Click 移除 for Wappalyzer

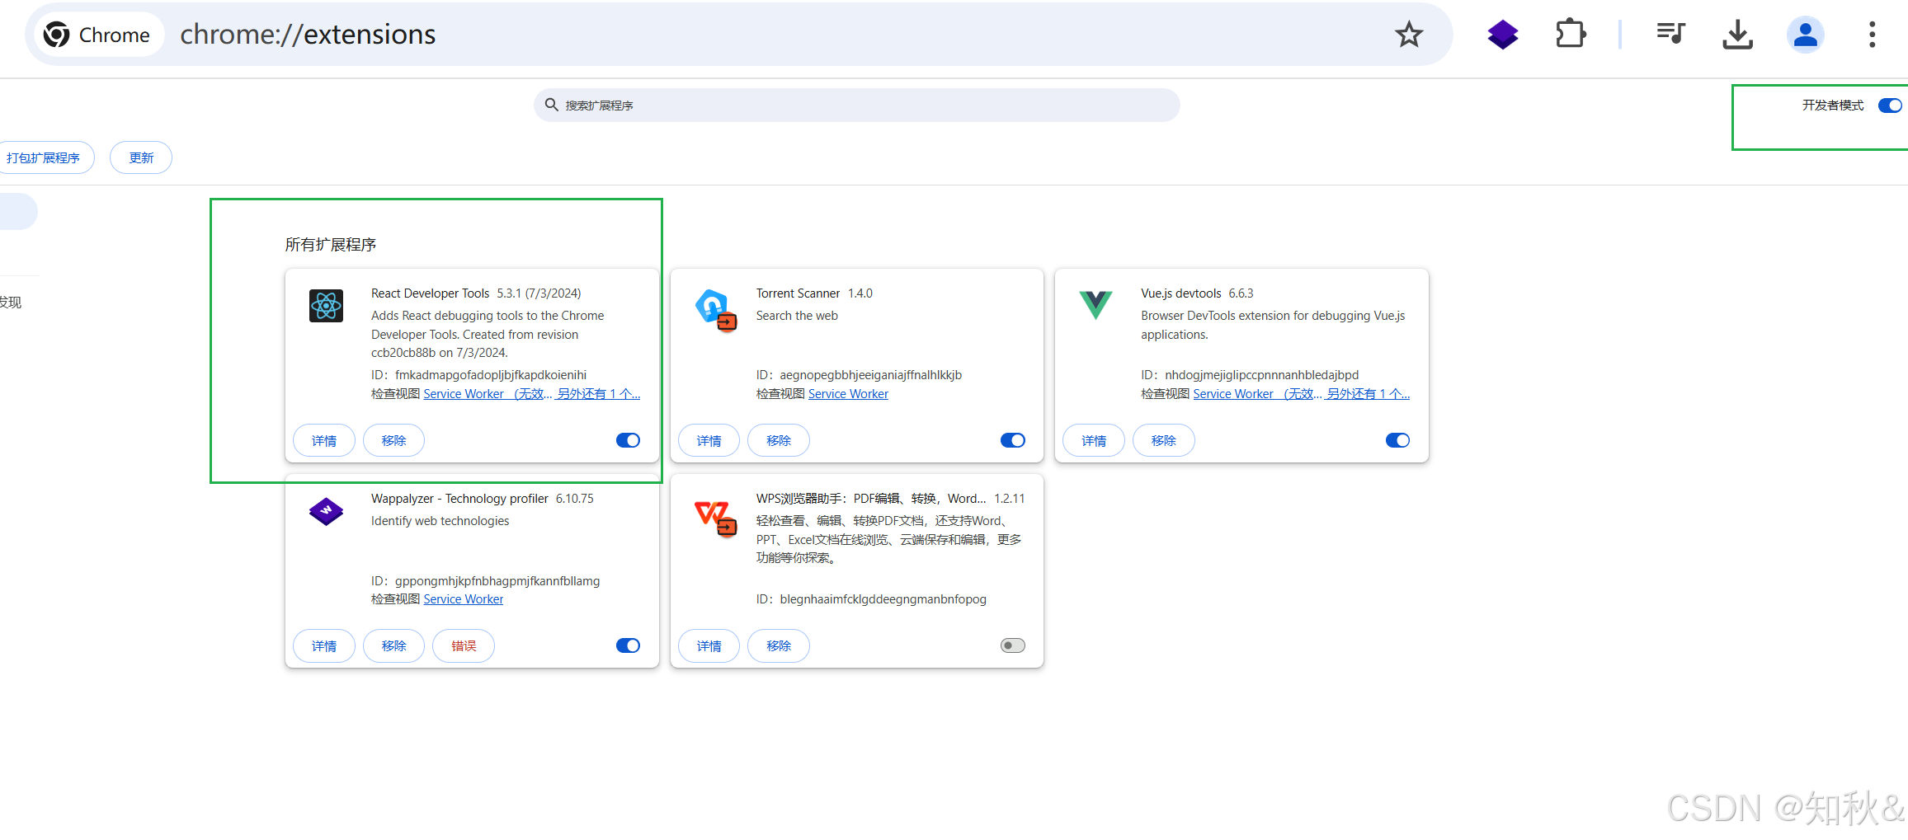click(x=393, y=645)
